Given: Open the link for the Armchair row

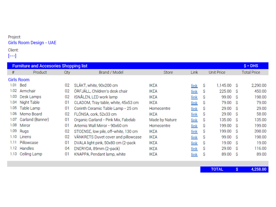Looking at the screenshot, I should click(194, 91).
